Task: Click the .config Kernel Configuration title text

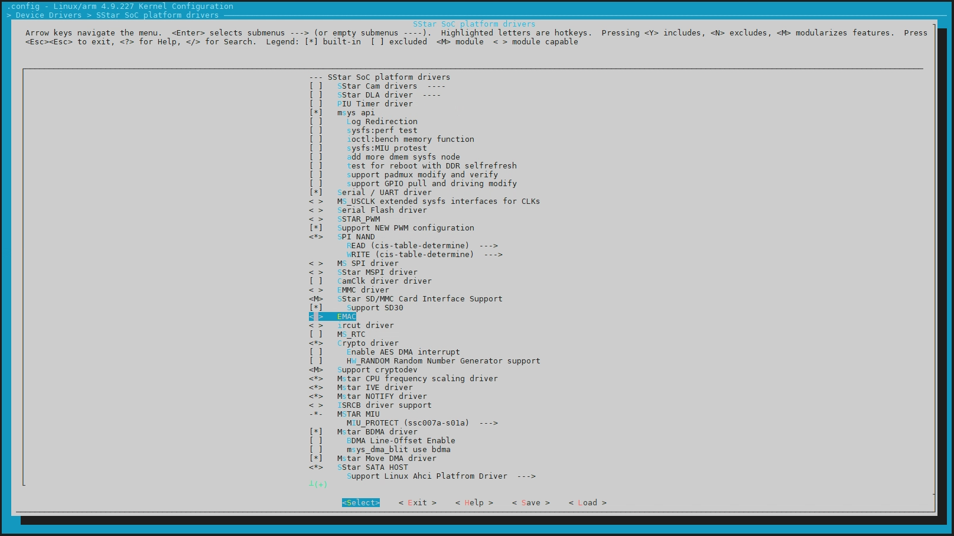Action: 120,7
